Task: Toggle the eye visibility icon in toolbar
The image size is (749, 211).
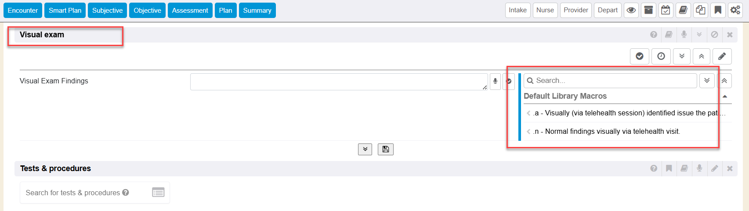Action: point(631,10)
